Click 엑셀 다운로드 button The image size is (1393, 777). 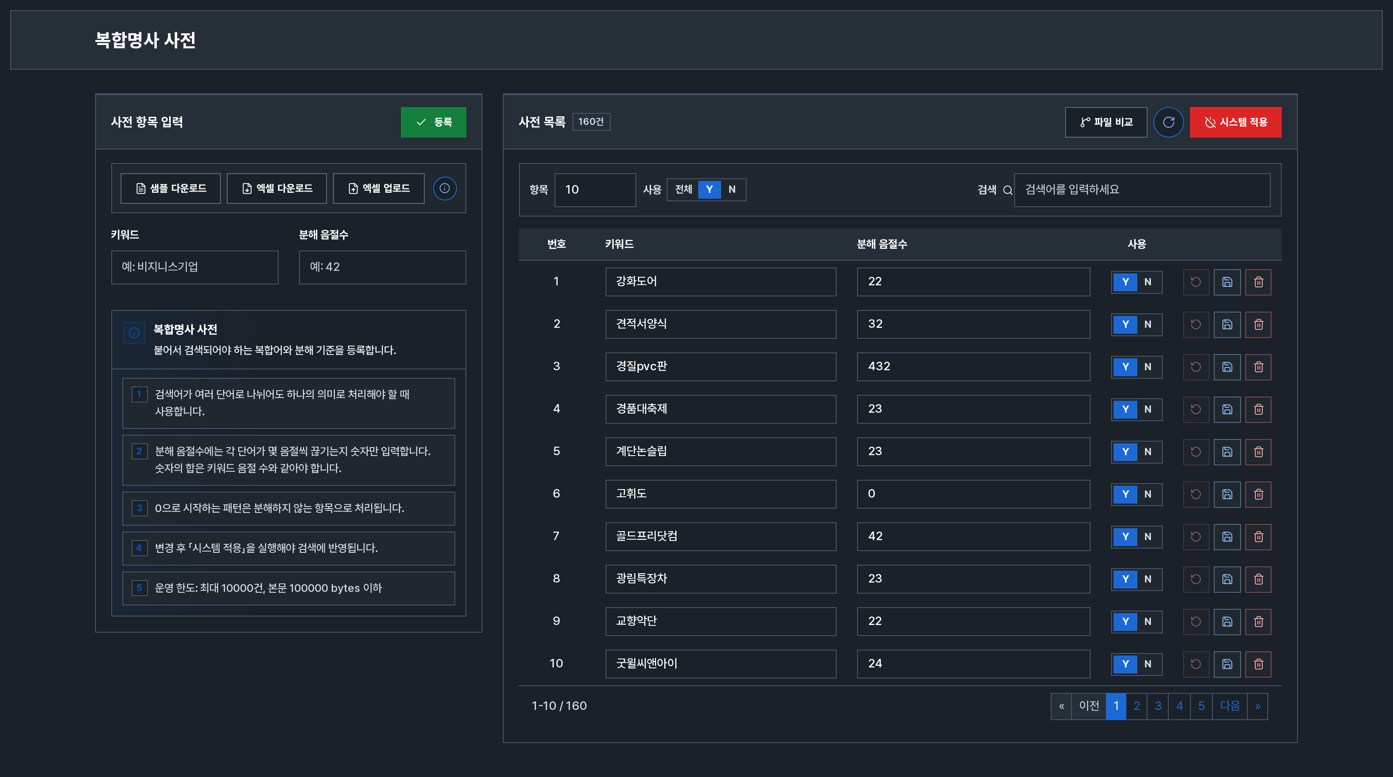click(277, 188)
